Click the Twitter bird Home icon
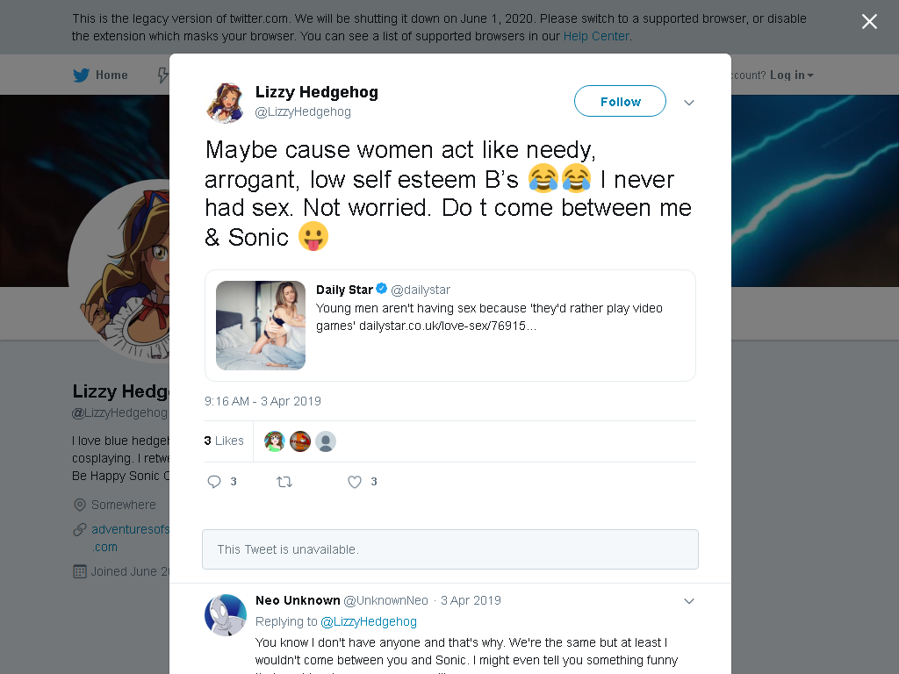 [82, 75]
